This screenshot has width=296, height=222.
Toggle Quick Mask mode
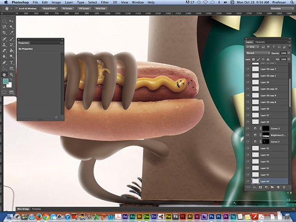coord(4,92)
